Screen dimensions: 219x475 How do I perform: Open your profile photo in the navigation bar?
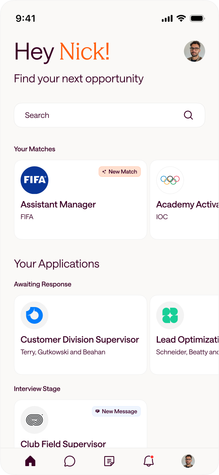pos(188,461)
